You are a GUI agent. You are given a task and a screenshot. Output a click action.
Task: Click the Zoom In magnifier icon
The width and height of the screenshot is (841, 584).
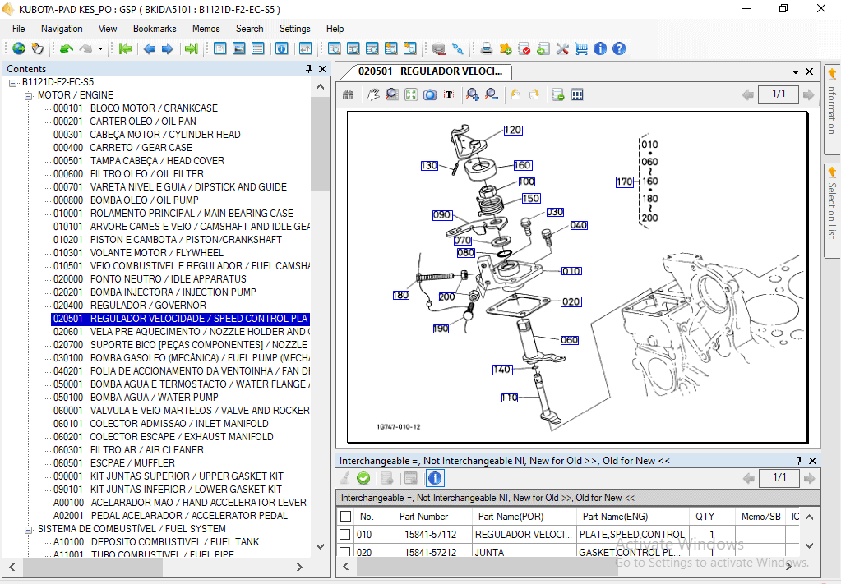(x=471, y=94)
